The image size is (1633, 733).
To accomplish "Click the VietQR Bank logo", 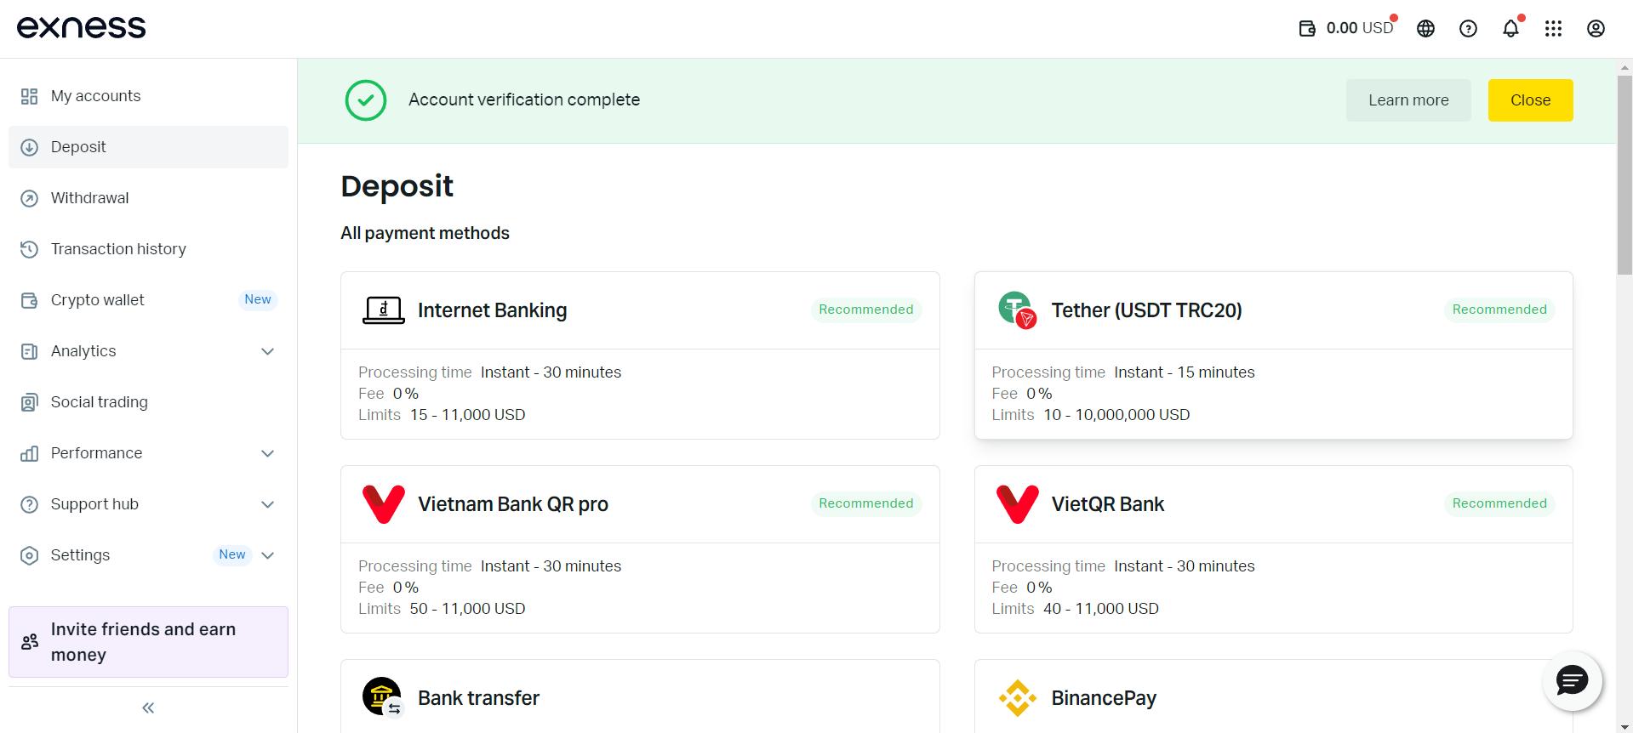I will [1017, 504].
